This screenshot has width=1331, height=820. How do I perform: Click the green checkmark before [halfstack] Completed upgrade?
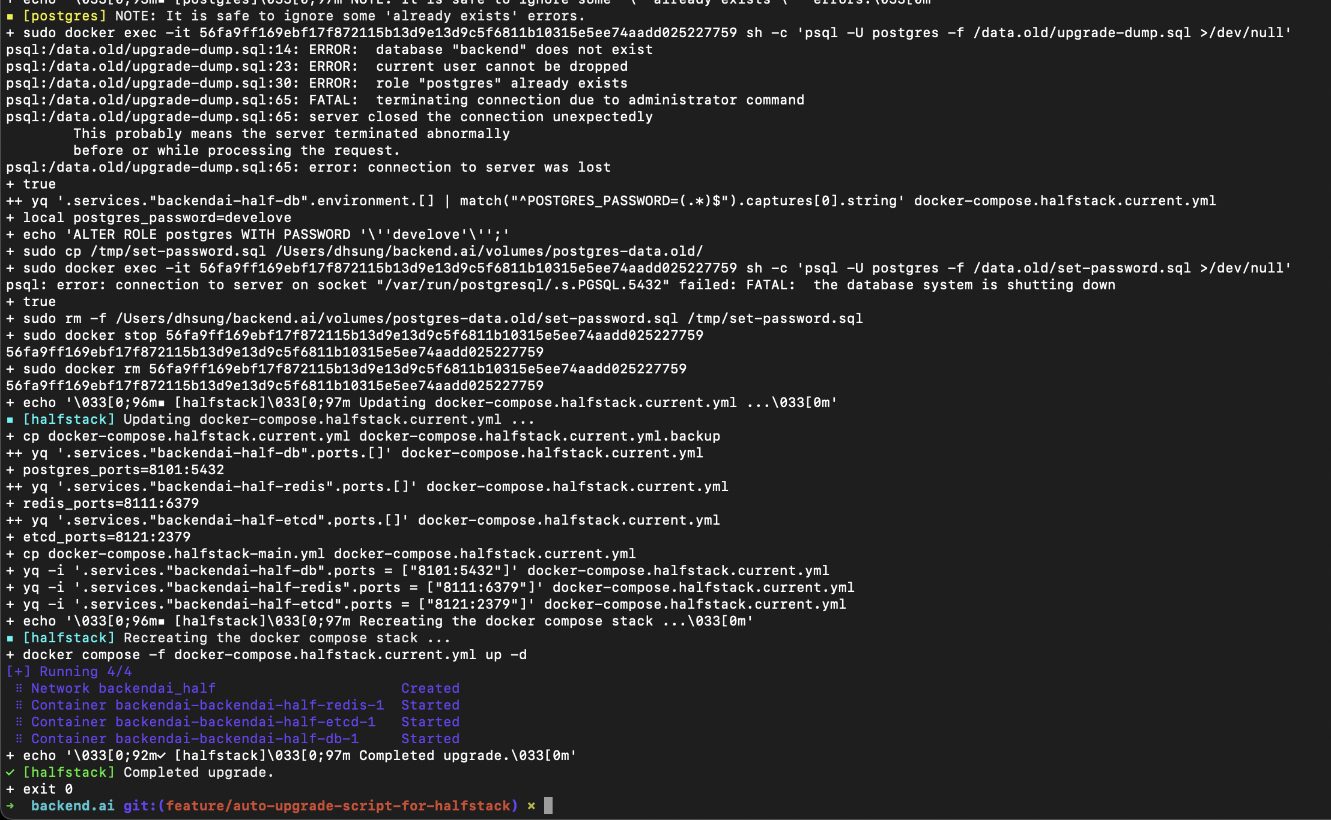[x=10, y=773]
